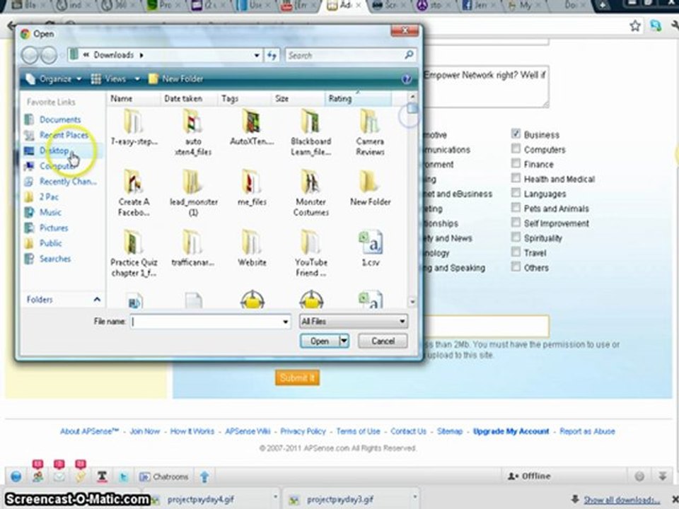The image size is (679, 509).
Task: Select the Practice Quiz chapter 1 folder
Action: 134,254
